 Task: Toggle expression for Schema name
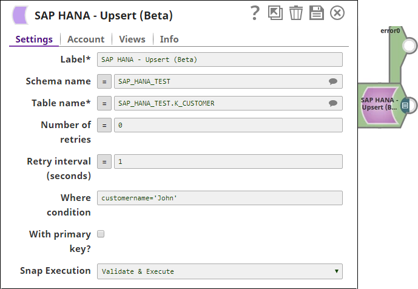pyautogui.click(x=104, y=81)
